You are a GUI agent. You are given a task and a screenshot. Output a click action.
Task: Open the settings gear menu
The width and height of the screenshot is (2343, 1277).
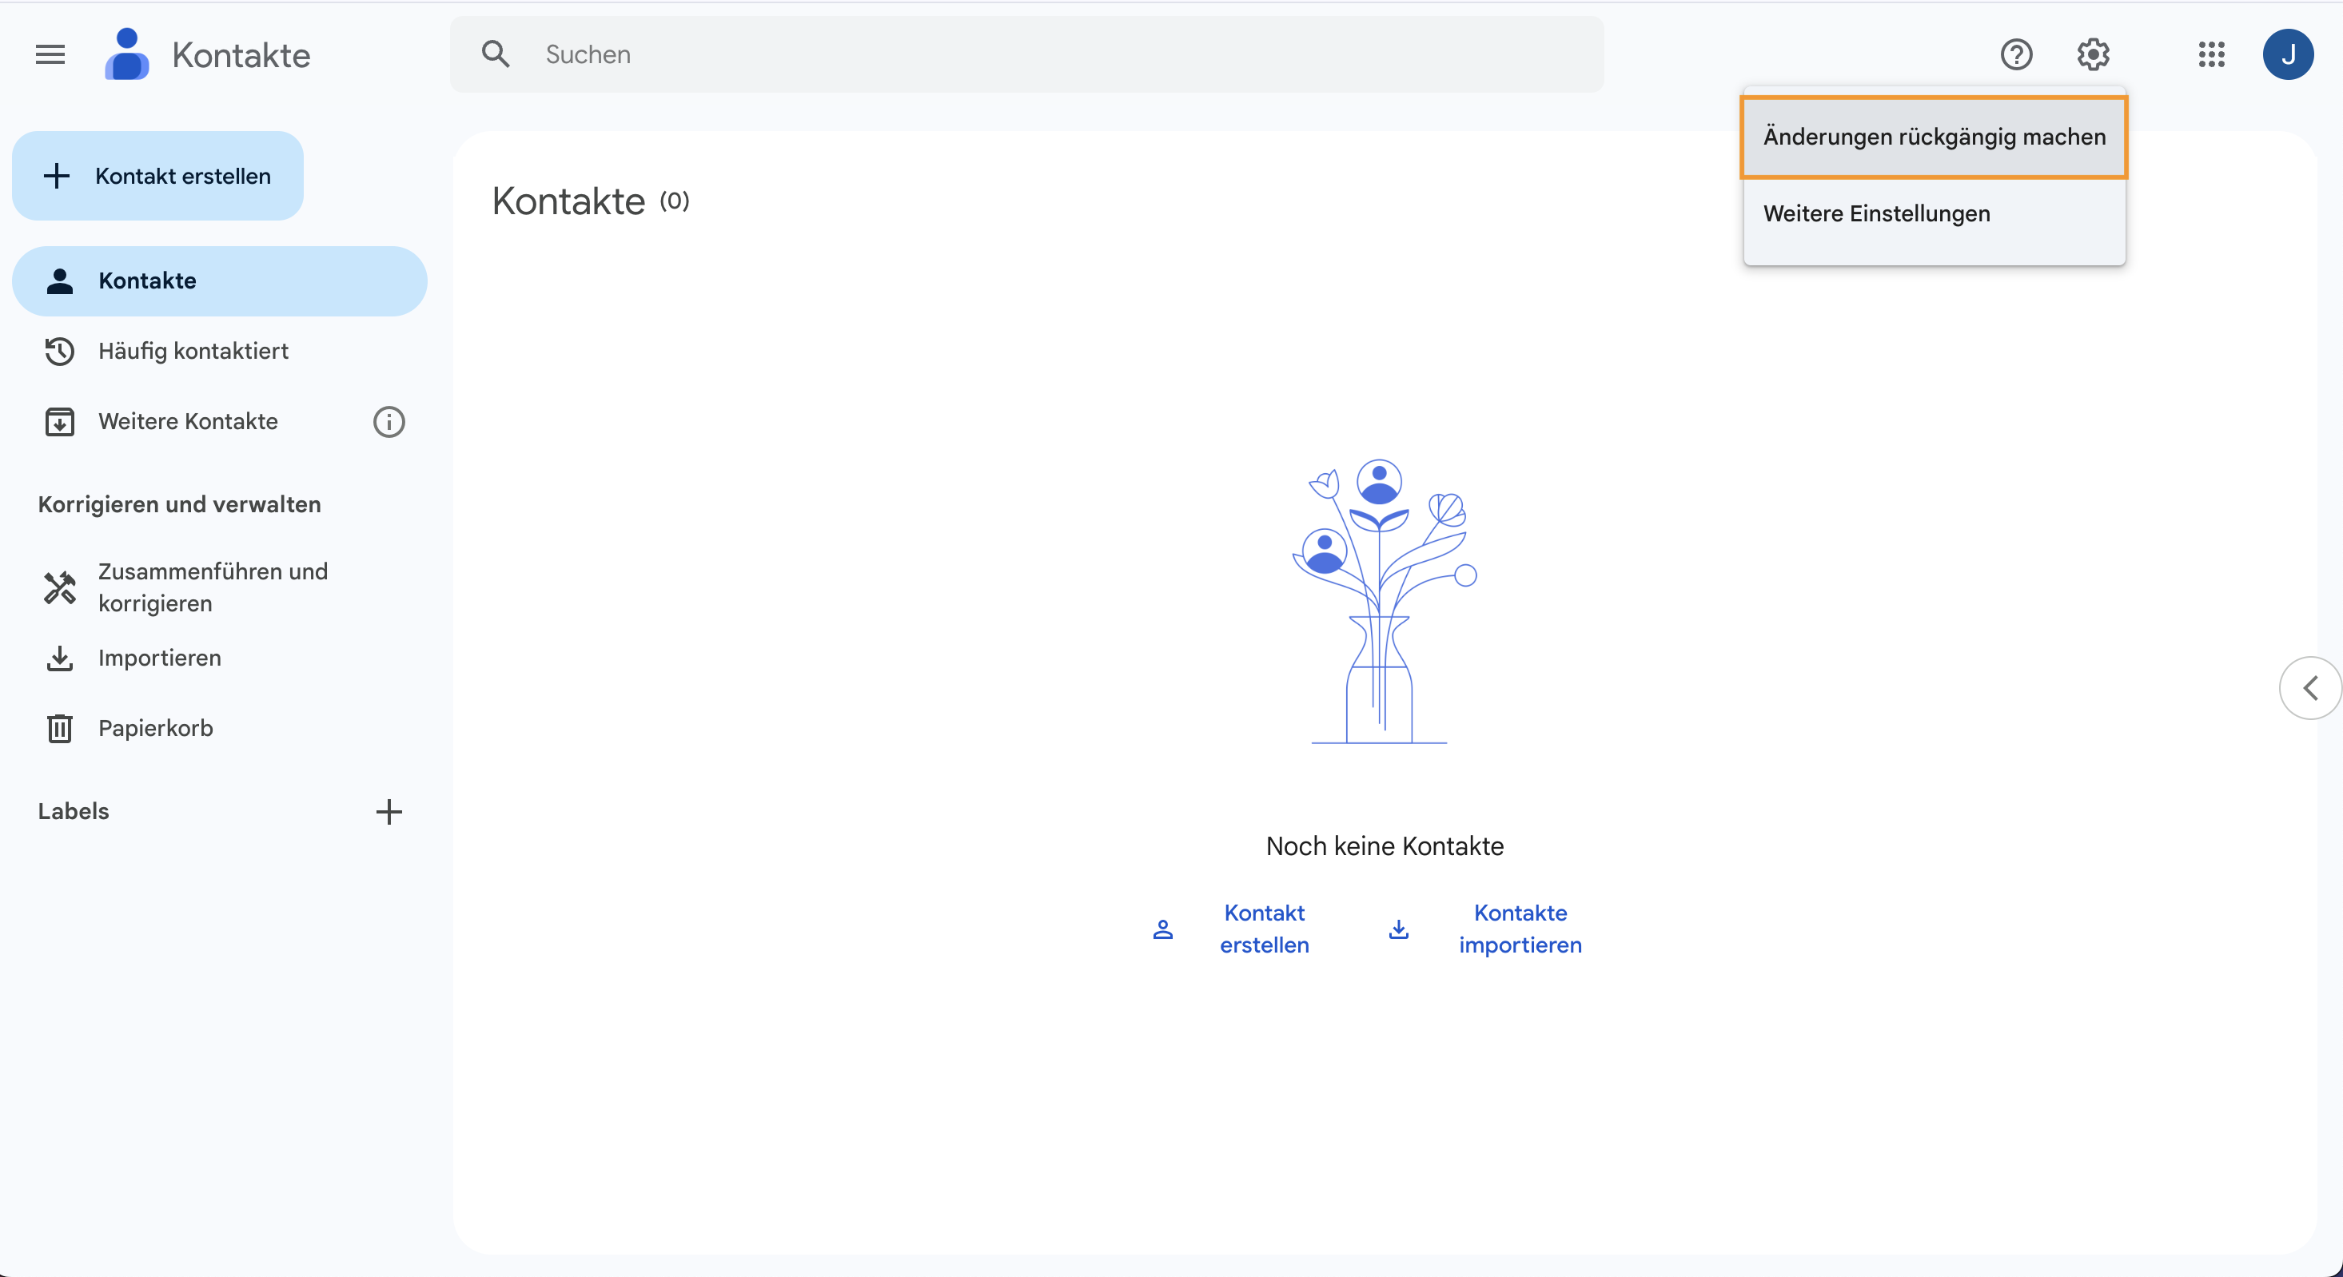click(x=2093, y=54)
